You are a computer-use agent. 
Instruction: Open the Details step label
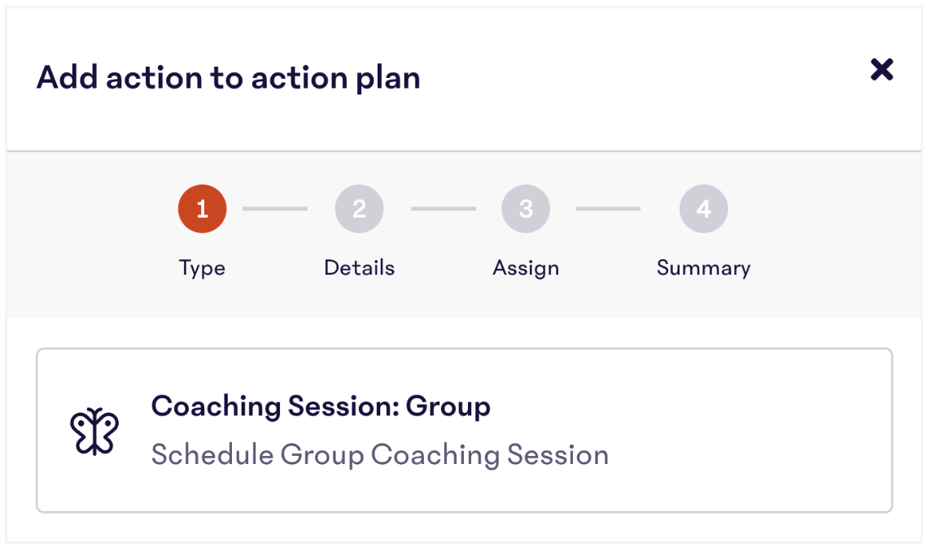[359, 267]
